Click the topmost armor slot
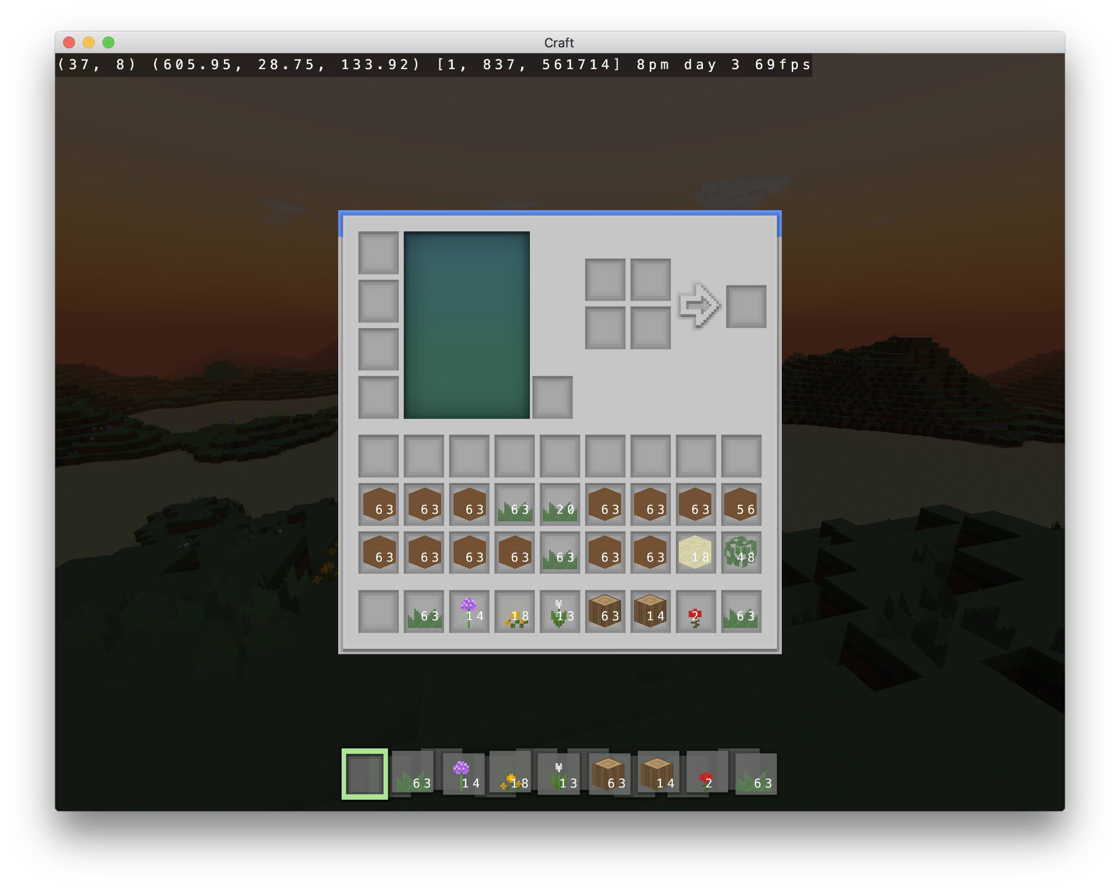 coord(378,253)
